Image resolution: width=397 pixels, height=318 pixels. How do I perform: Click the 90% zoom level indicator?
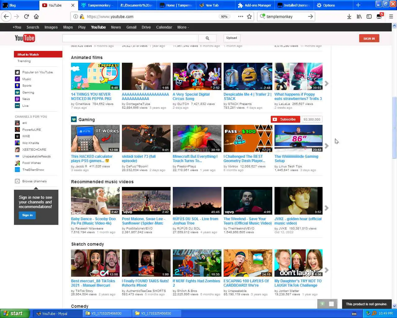coord(224,16)
